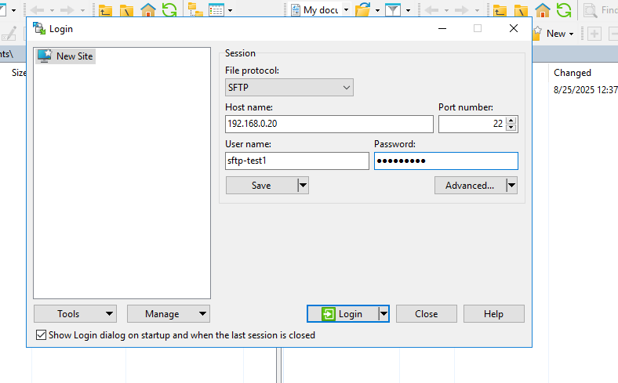Click the Login button
The image size is (618, 383).
coord(343,314)
